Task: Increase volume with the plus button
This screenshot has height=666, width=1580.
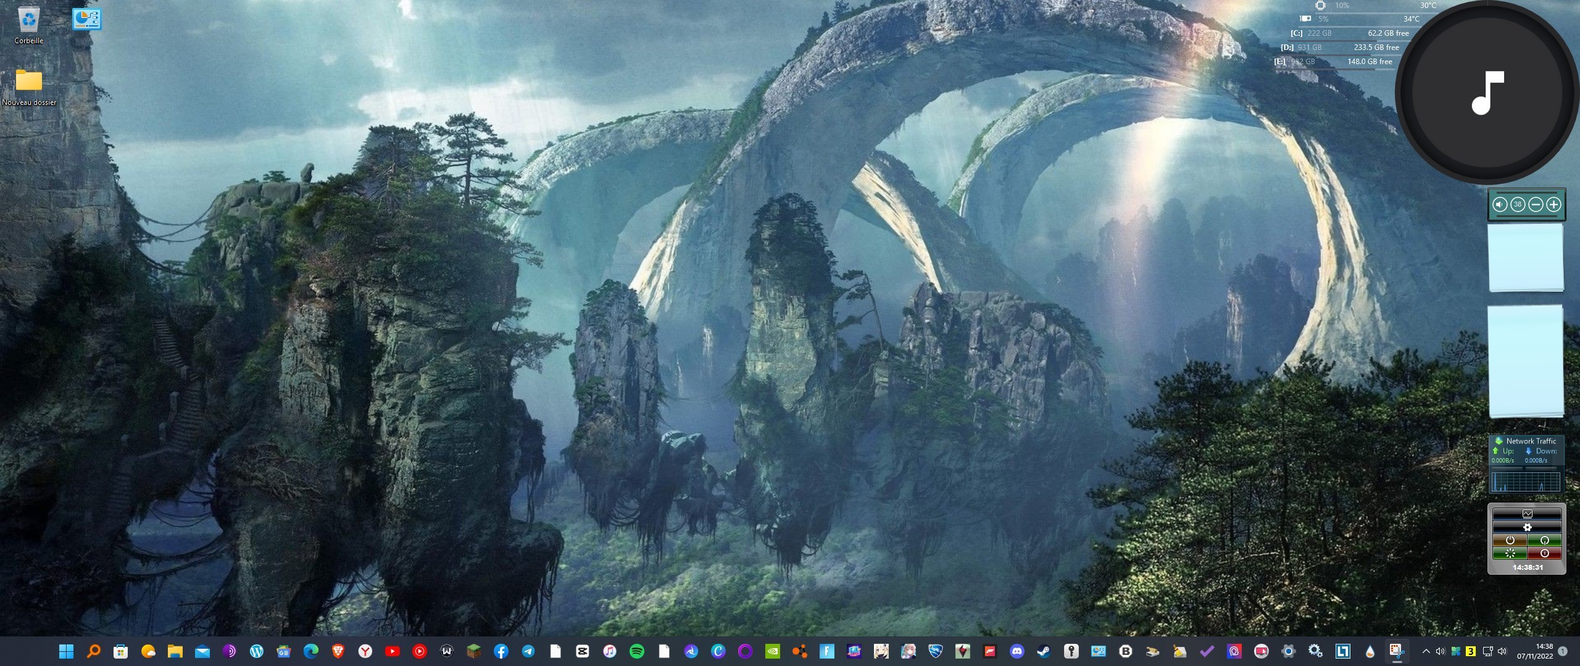Action: click(x=1553, y=205)
